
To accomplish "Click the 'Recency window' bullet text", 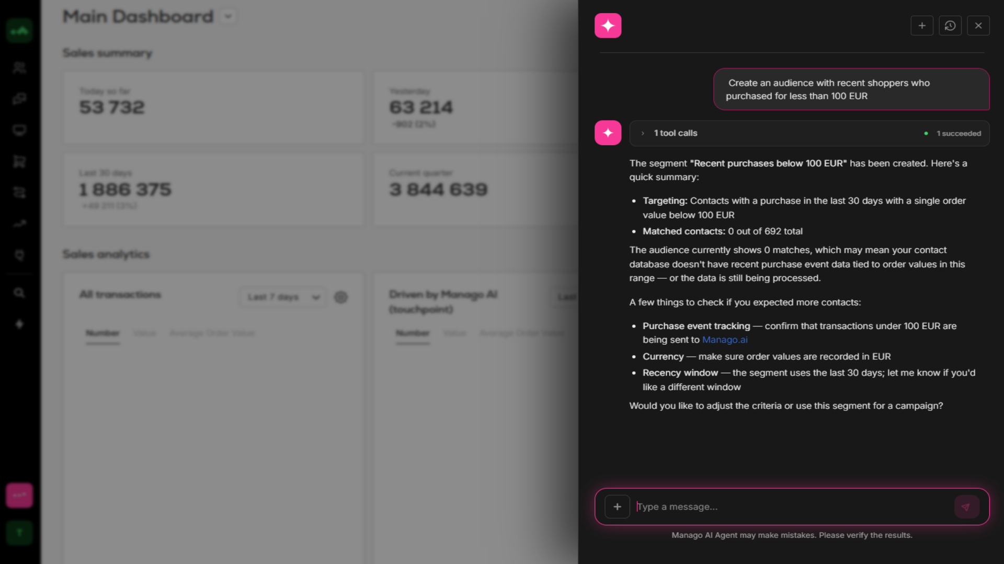I will (809, 380).
